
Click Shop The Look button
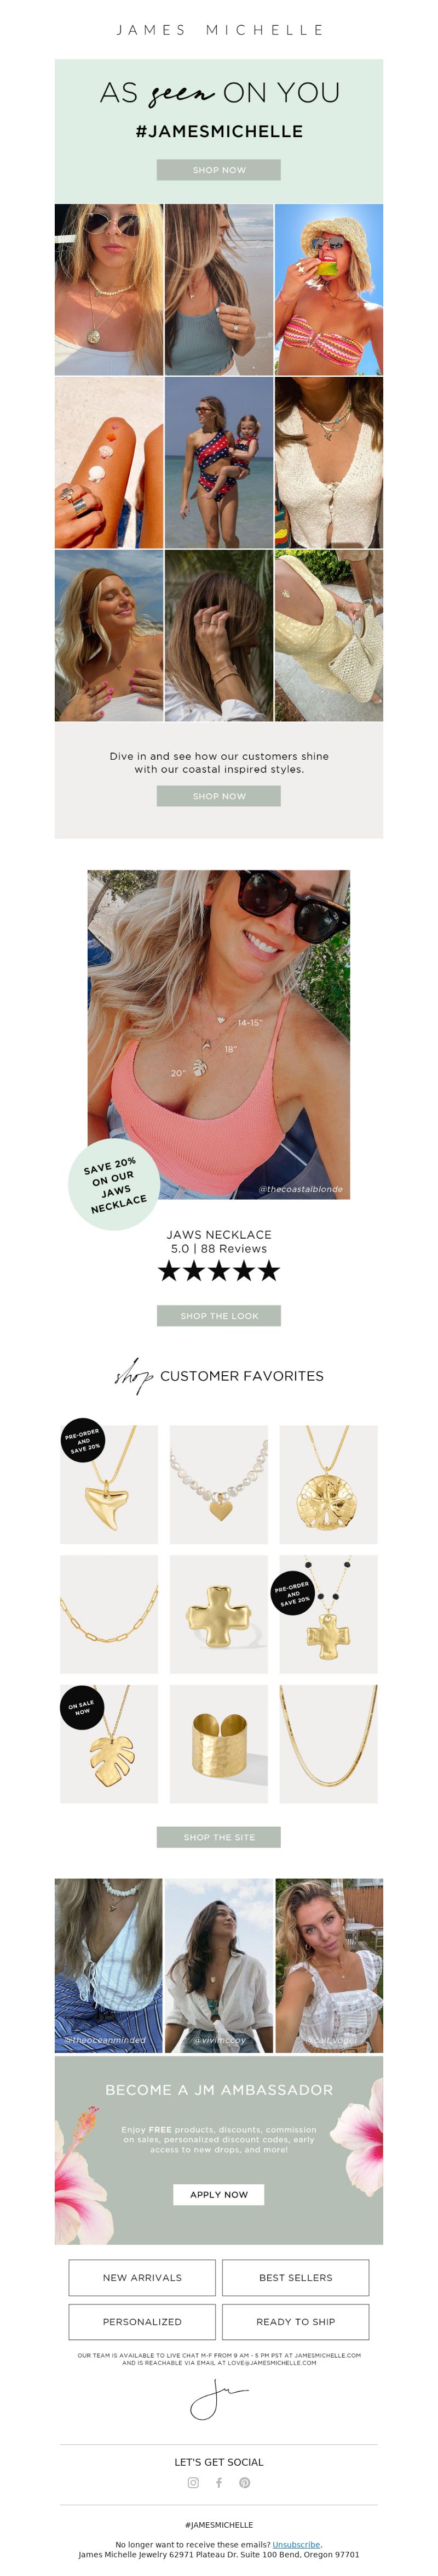pyautogui.click(x=218, y=1316)
